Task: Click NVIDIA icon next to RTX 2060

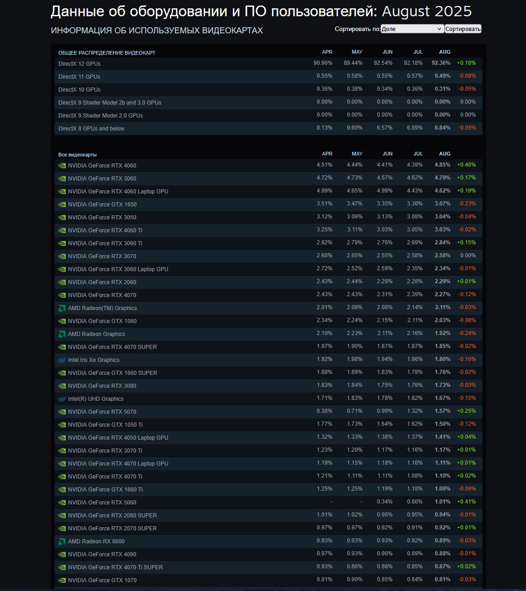Action: coord(62,282)
